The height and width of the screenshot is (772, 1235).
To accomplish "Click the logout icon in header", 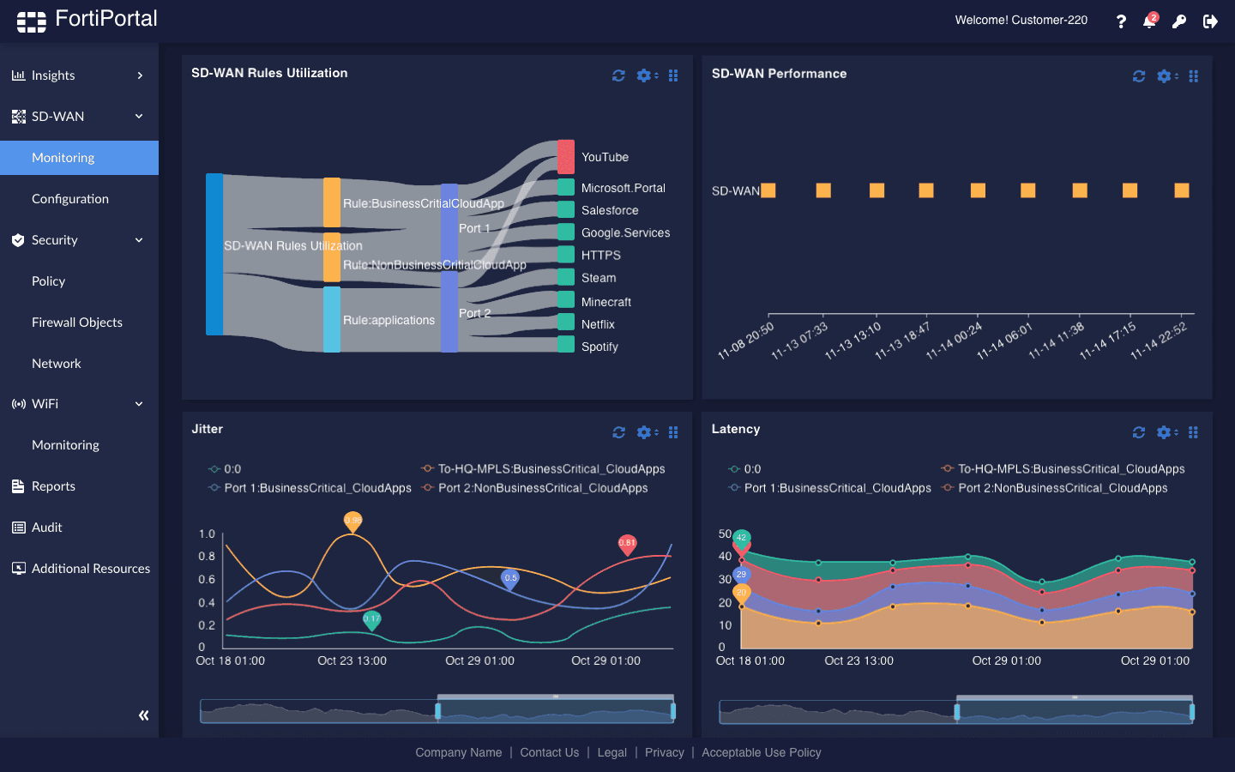I will (1210, 21).
